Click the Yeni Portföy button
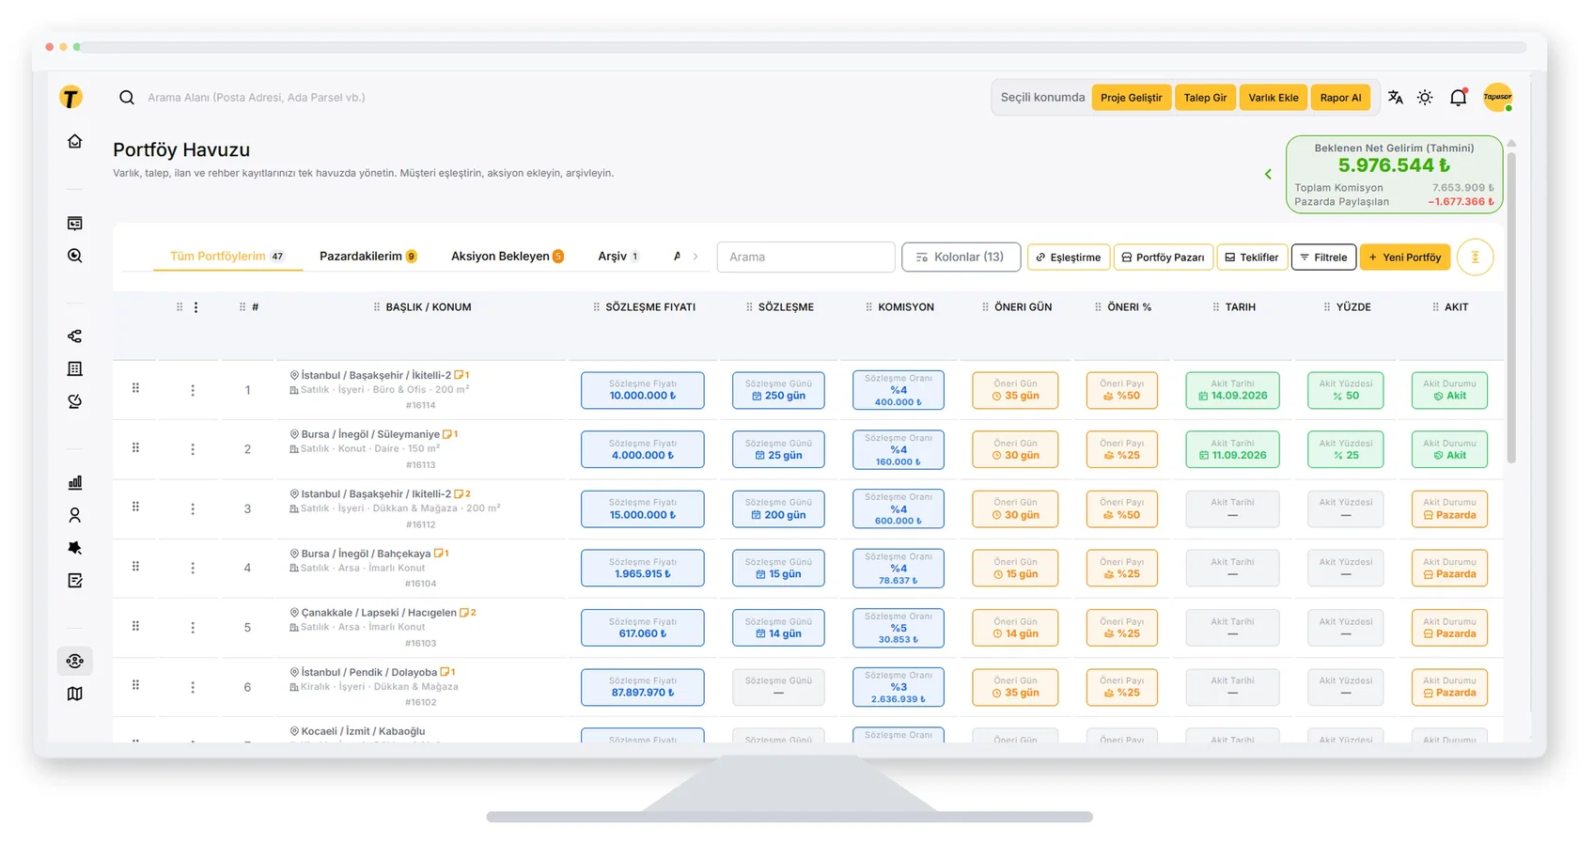 [1405, 258]
